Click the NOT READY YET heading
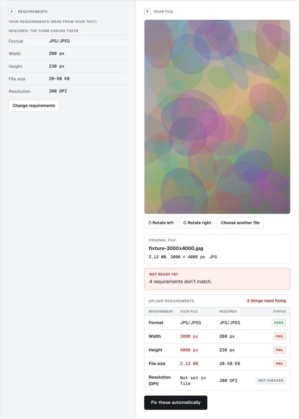299x419 pixels. 164,274
